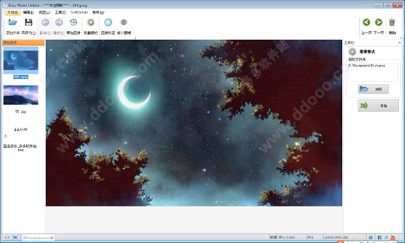Image resolution: width=405 pixels, height=243 pixels.
Task: Show original image with clock icon
Action: pos(74,22)
